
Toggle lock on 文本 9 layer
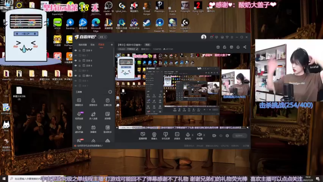80,50
